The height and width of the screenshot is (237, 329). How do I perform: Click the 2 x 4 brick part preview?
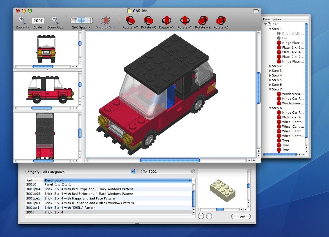coord(223,191)
